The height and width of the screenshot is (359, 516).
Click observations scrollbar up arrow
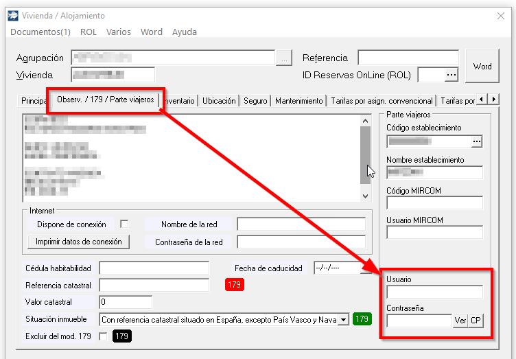(x=365, y=121)
